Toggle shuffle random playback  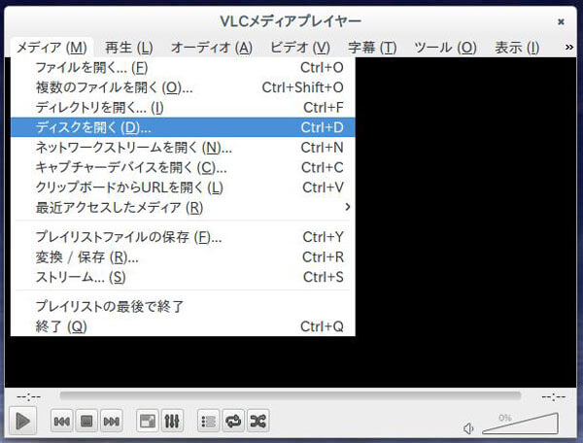coord(257,421)
